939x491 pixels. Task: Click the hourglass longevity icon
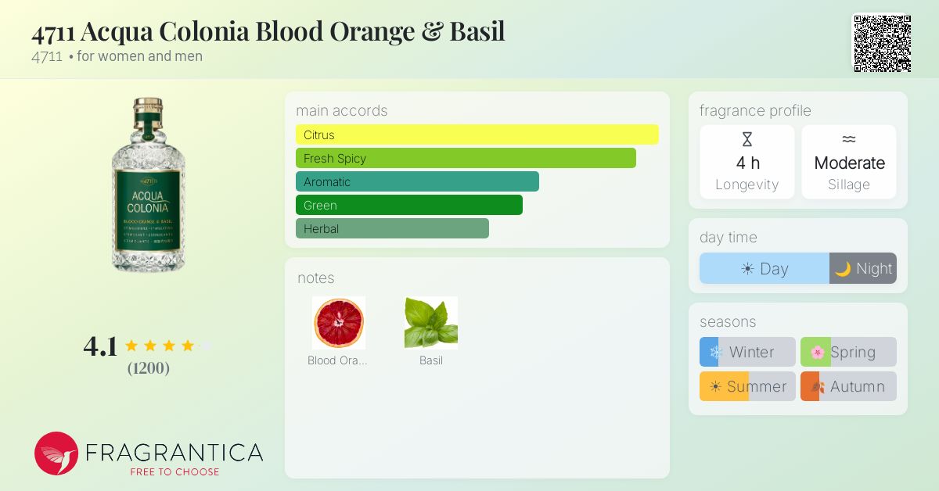[x=747, y=140]
